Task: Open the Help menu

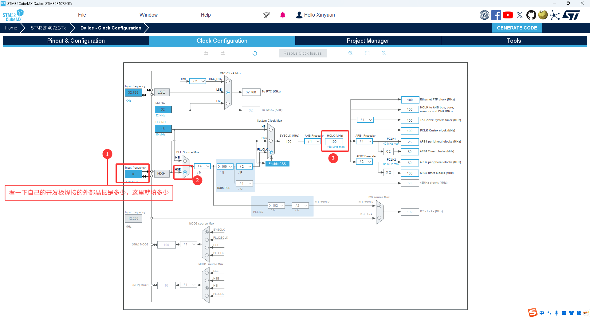Action: tap(206, 15)
